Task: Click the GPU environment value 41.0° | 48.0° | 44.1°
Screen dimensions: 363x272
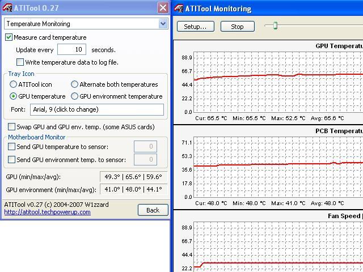Action: tap(133, 189)
